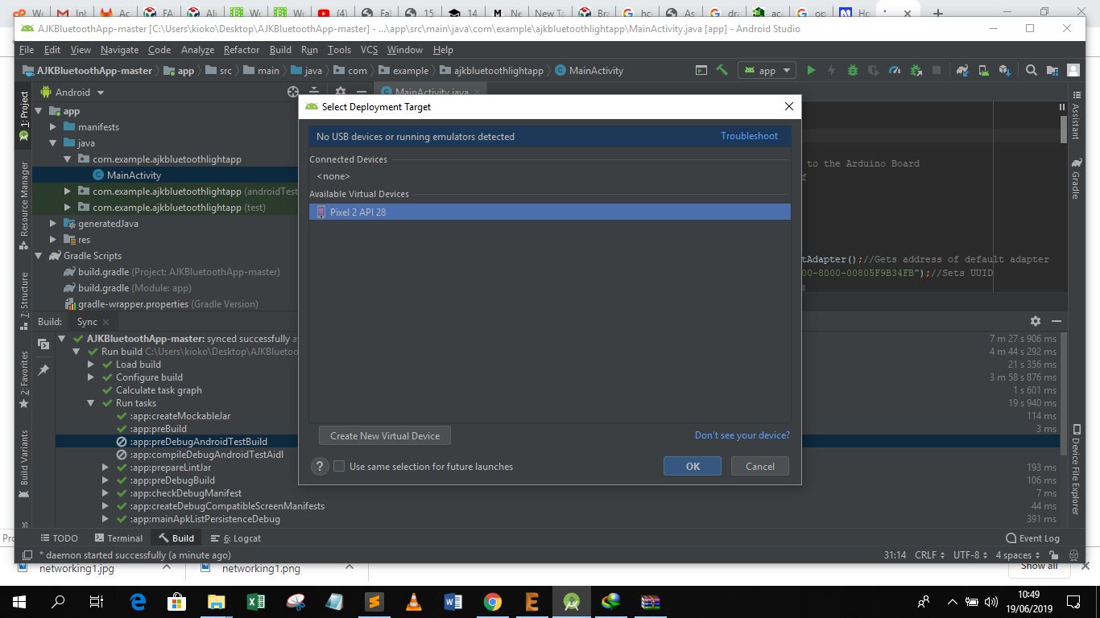Open the profiler gauge icon
The image size is (1100, 618).
895,70
